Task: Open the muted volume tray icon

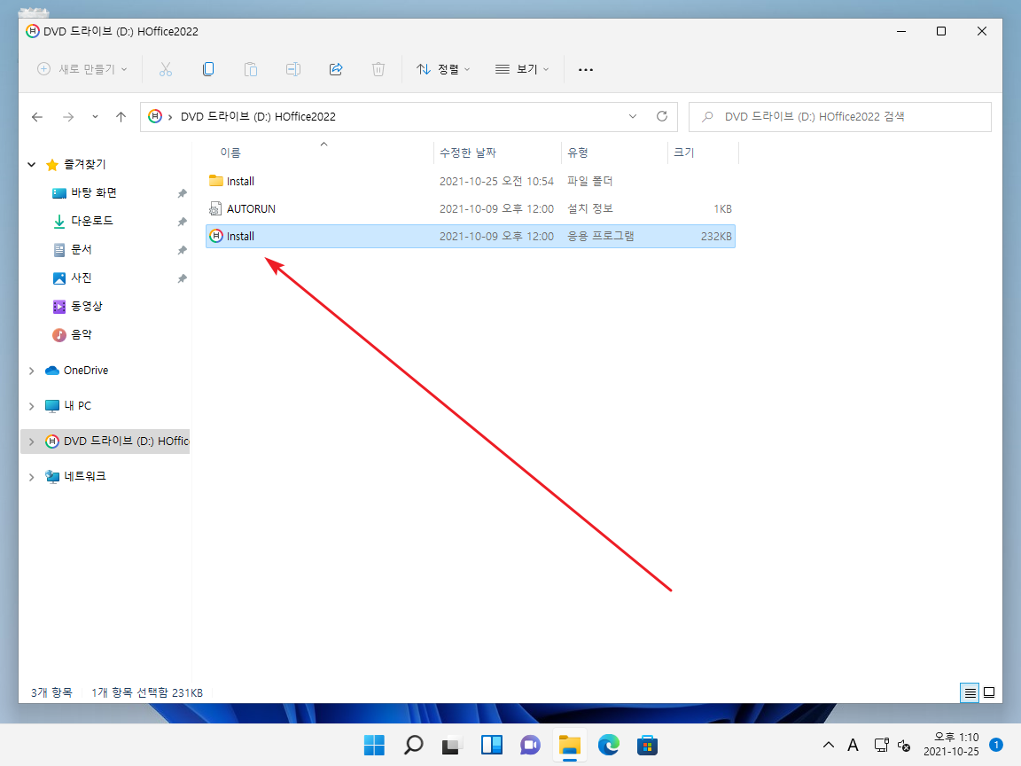Action: 904,745
